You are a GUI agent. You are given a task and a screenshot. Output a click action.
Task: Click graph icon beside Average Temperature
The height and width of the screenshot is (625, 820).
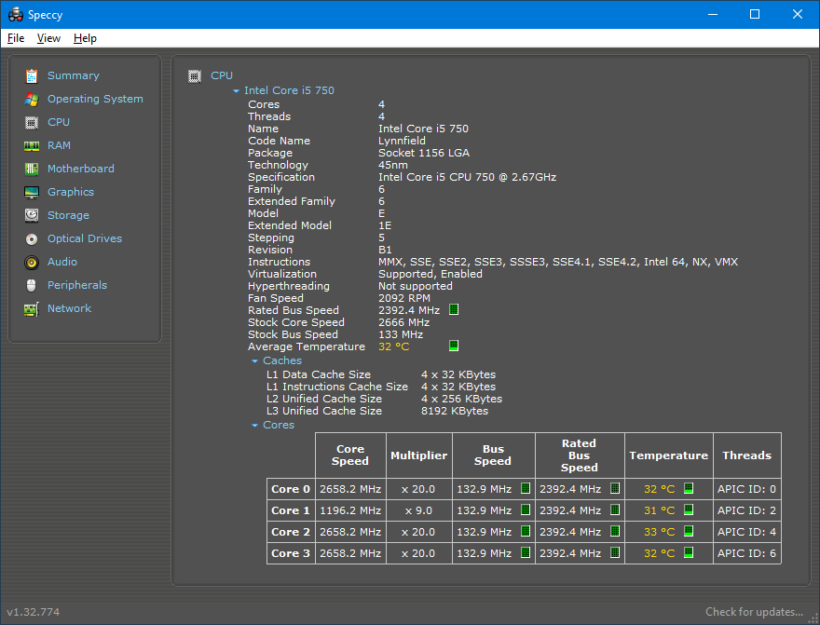(454, 346)
